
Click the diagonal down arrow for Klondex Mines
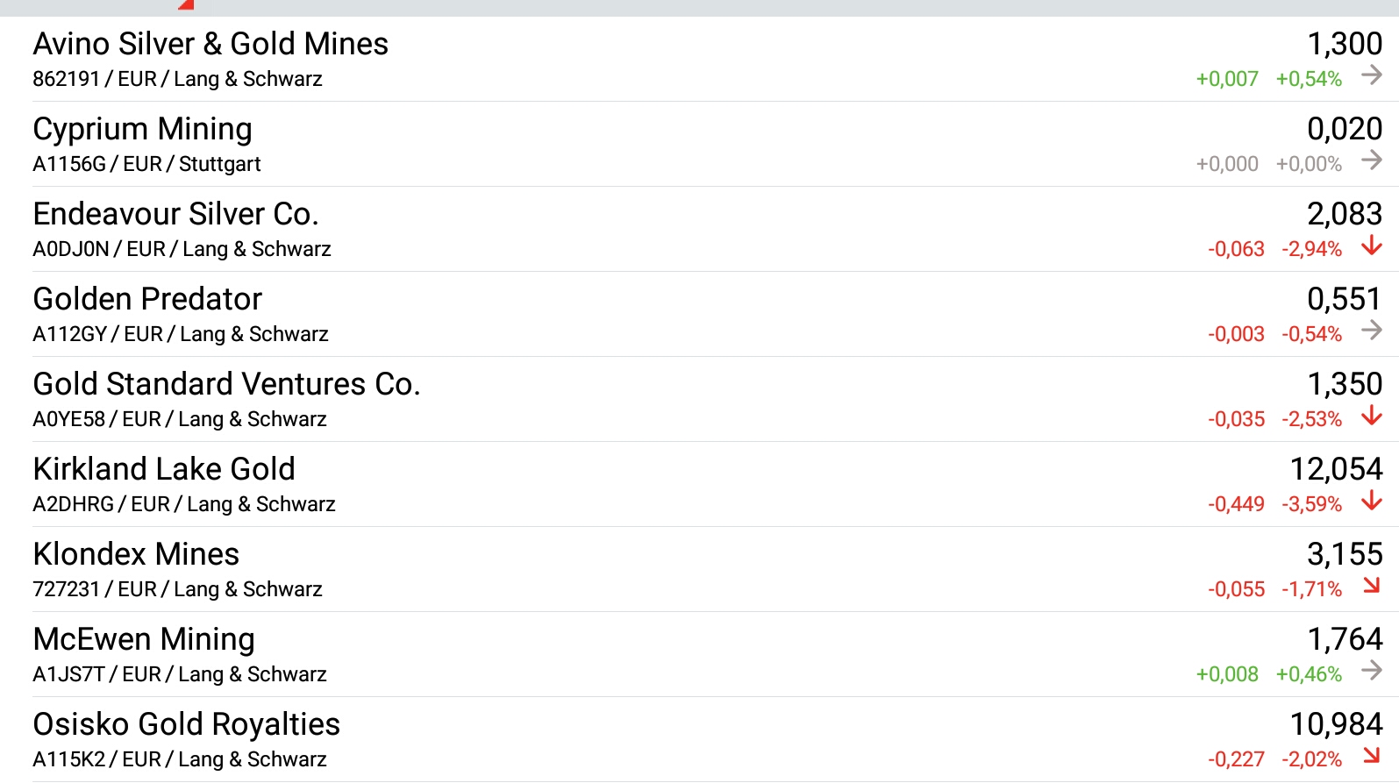coord(1372,586)
